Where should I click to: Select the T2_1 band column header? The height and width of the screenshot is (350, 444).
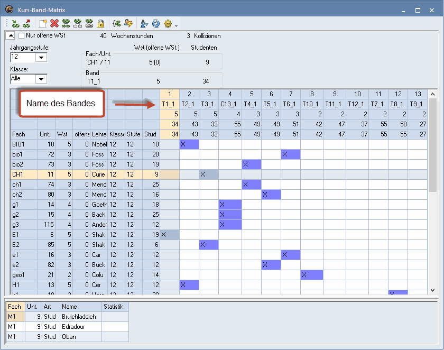(189, 104)
